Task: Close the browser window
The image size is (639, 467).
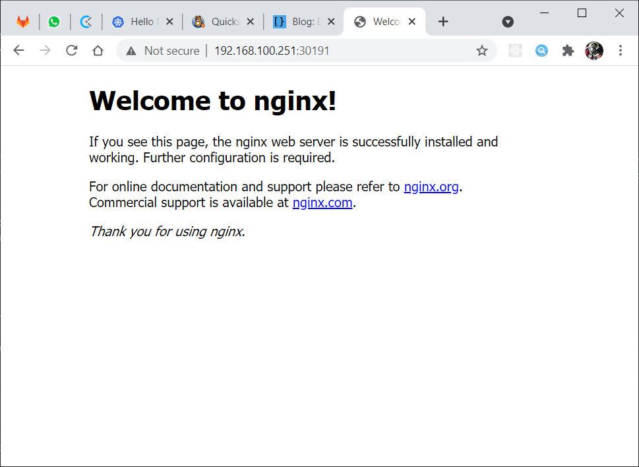Action: (x=619, y=13)
